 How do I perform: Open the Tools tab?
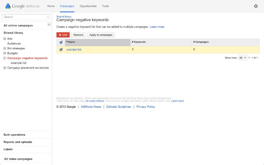[x=105, y=6]
